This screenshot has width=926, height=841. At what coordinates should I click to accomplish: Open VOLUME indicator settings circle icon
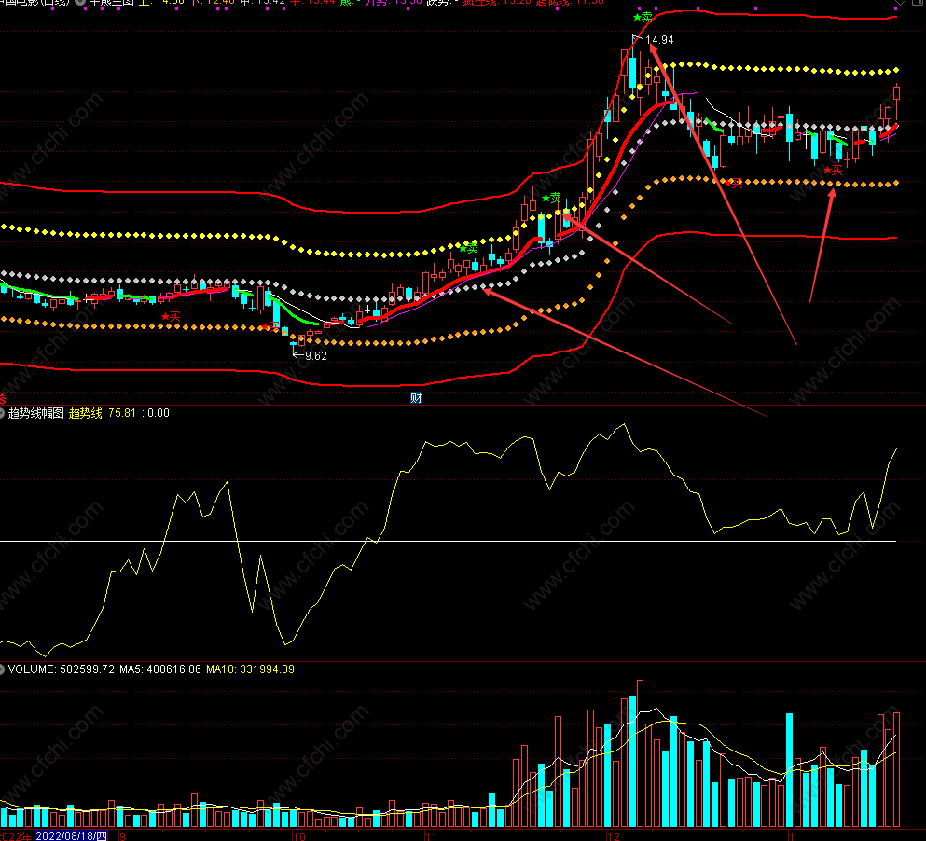(x=2, y=669)
